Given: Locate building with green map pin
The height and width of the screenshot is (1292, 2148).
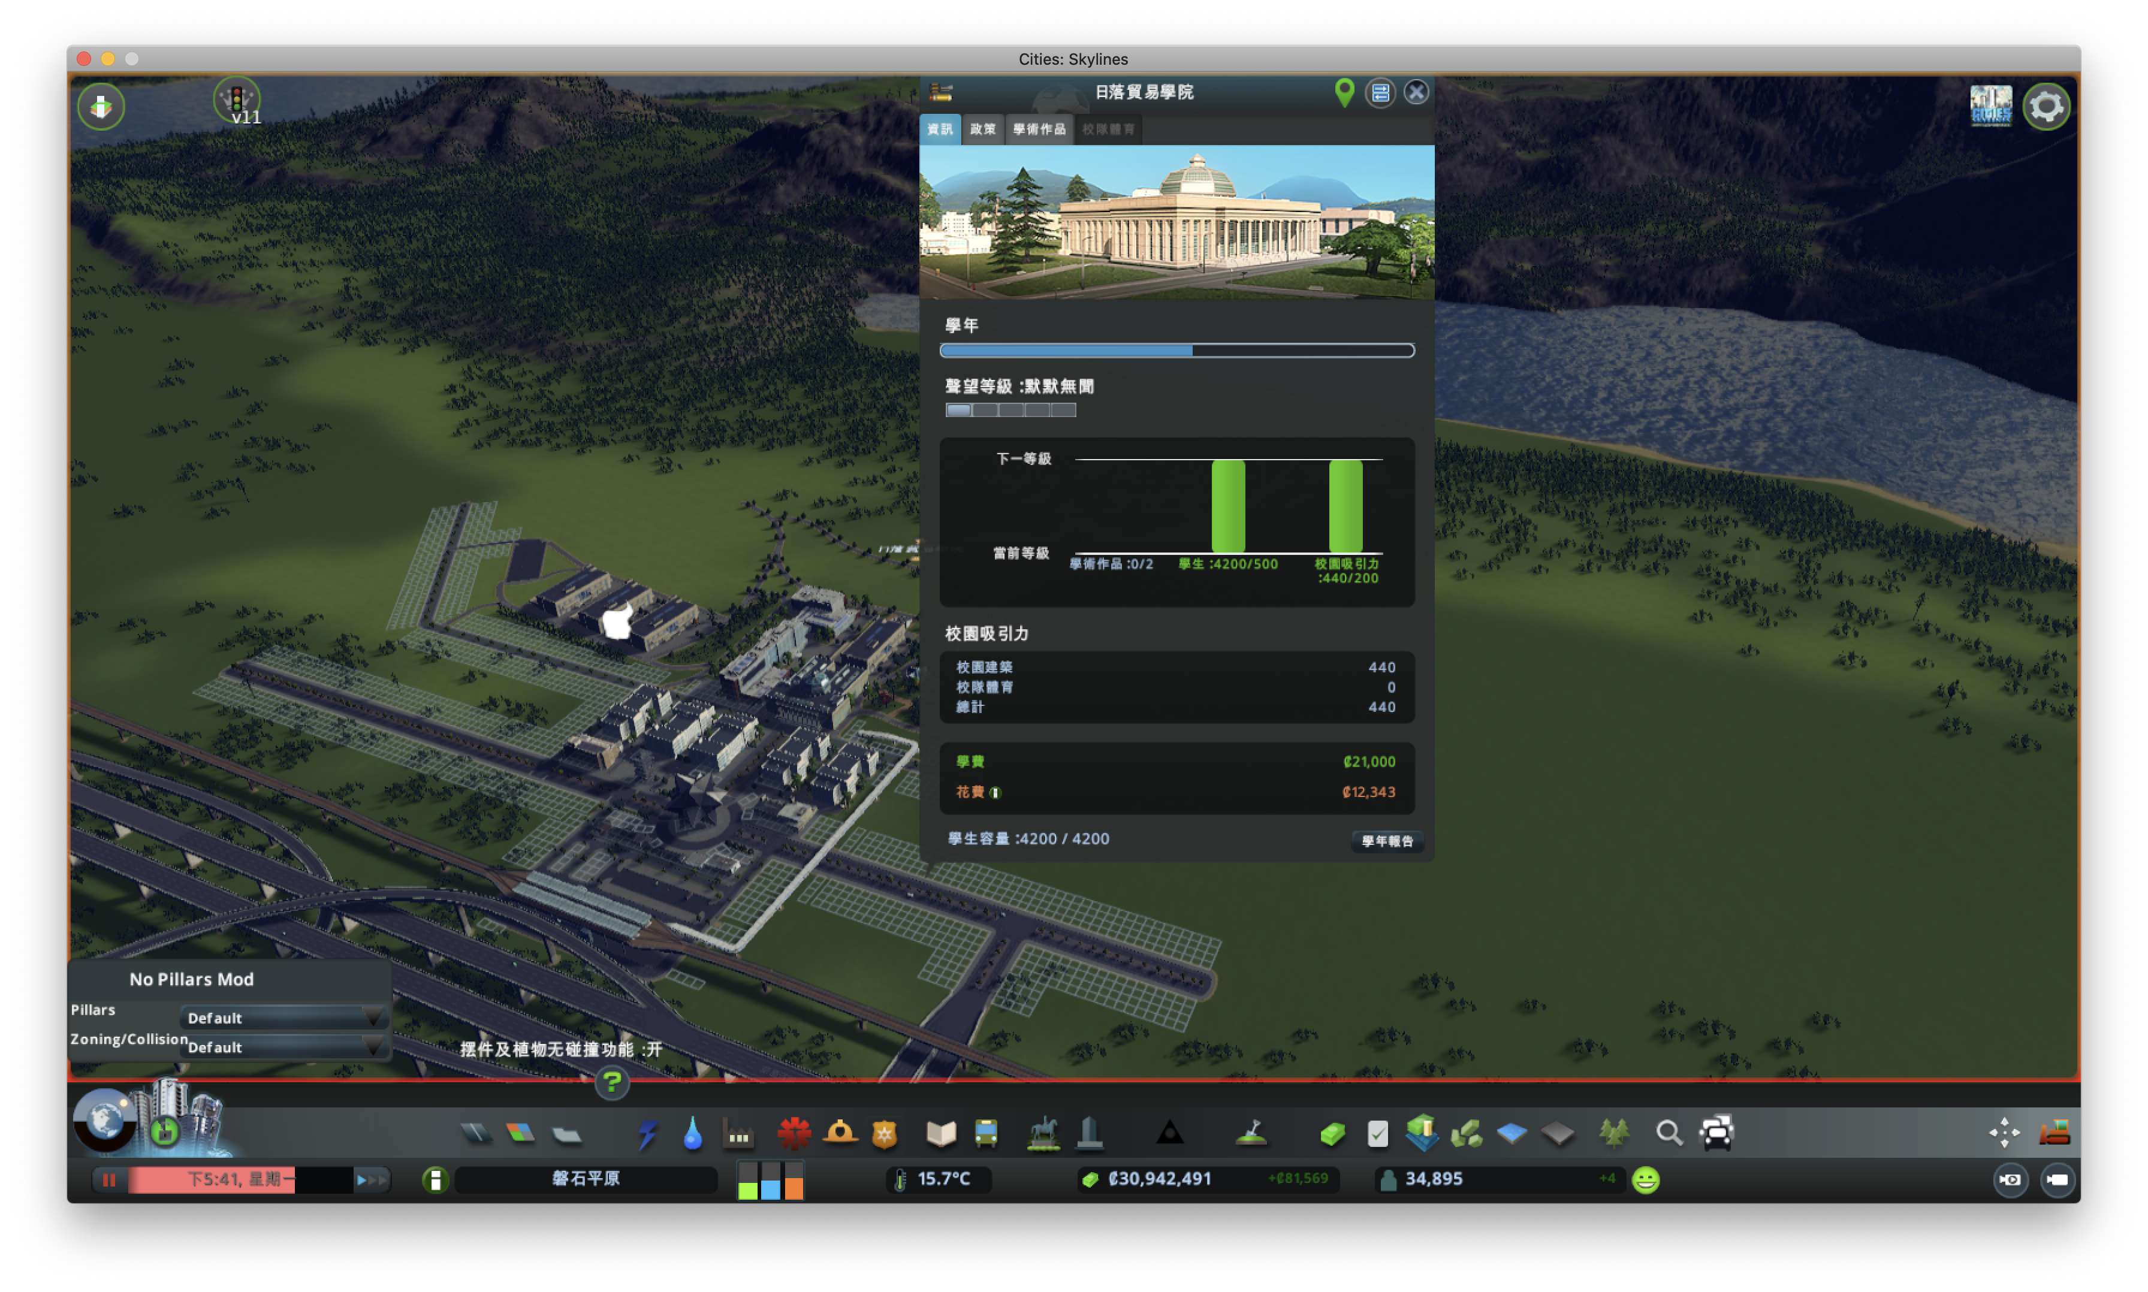Looking at the screenshot, I should click(1344, 92).
